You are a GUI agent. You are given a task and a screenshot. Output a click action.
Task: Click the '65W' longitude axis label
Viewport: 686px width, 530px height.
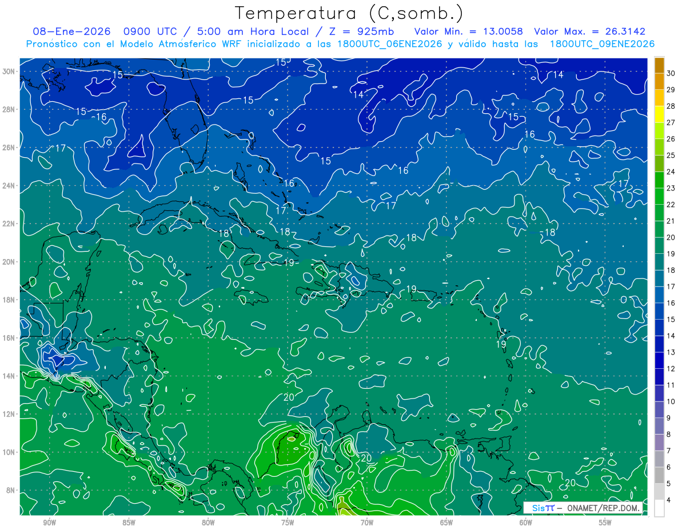coord(446,523)
